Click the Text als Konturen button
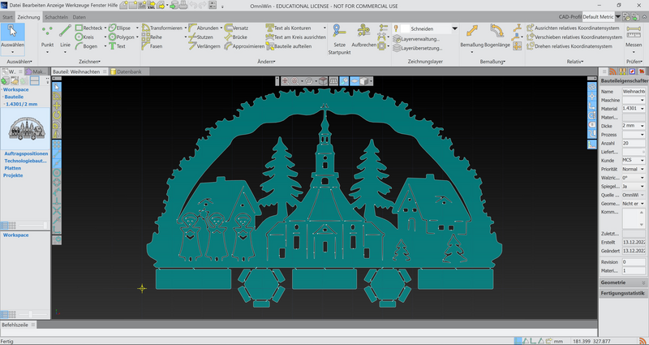 pos(292,28)
